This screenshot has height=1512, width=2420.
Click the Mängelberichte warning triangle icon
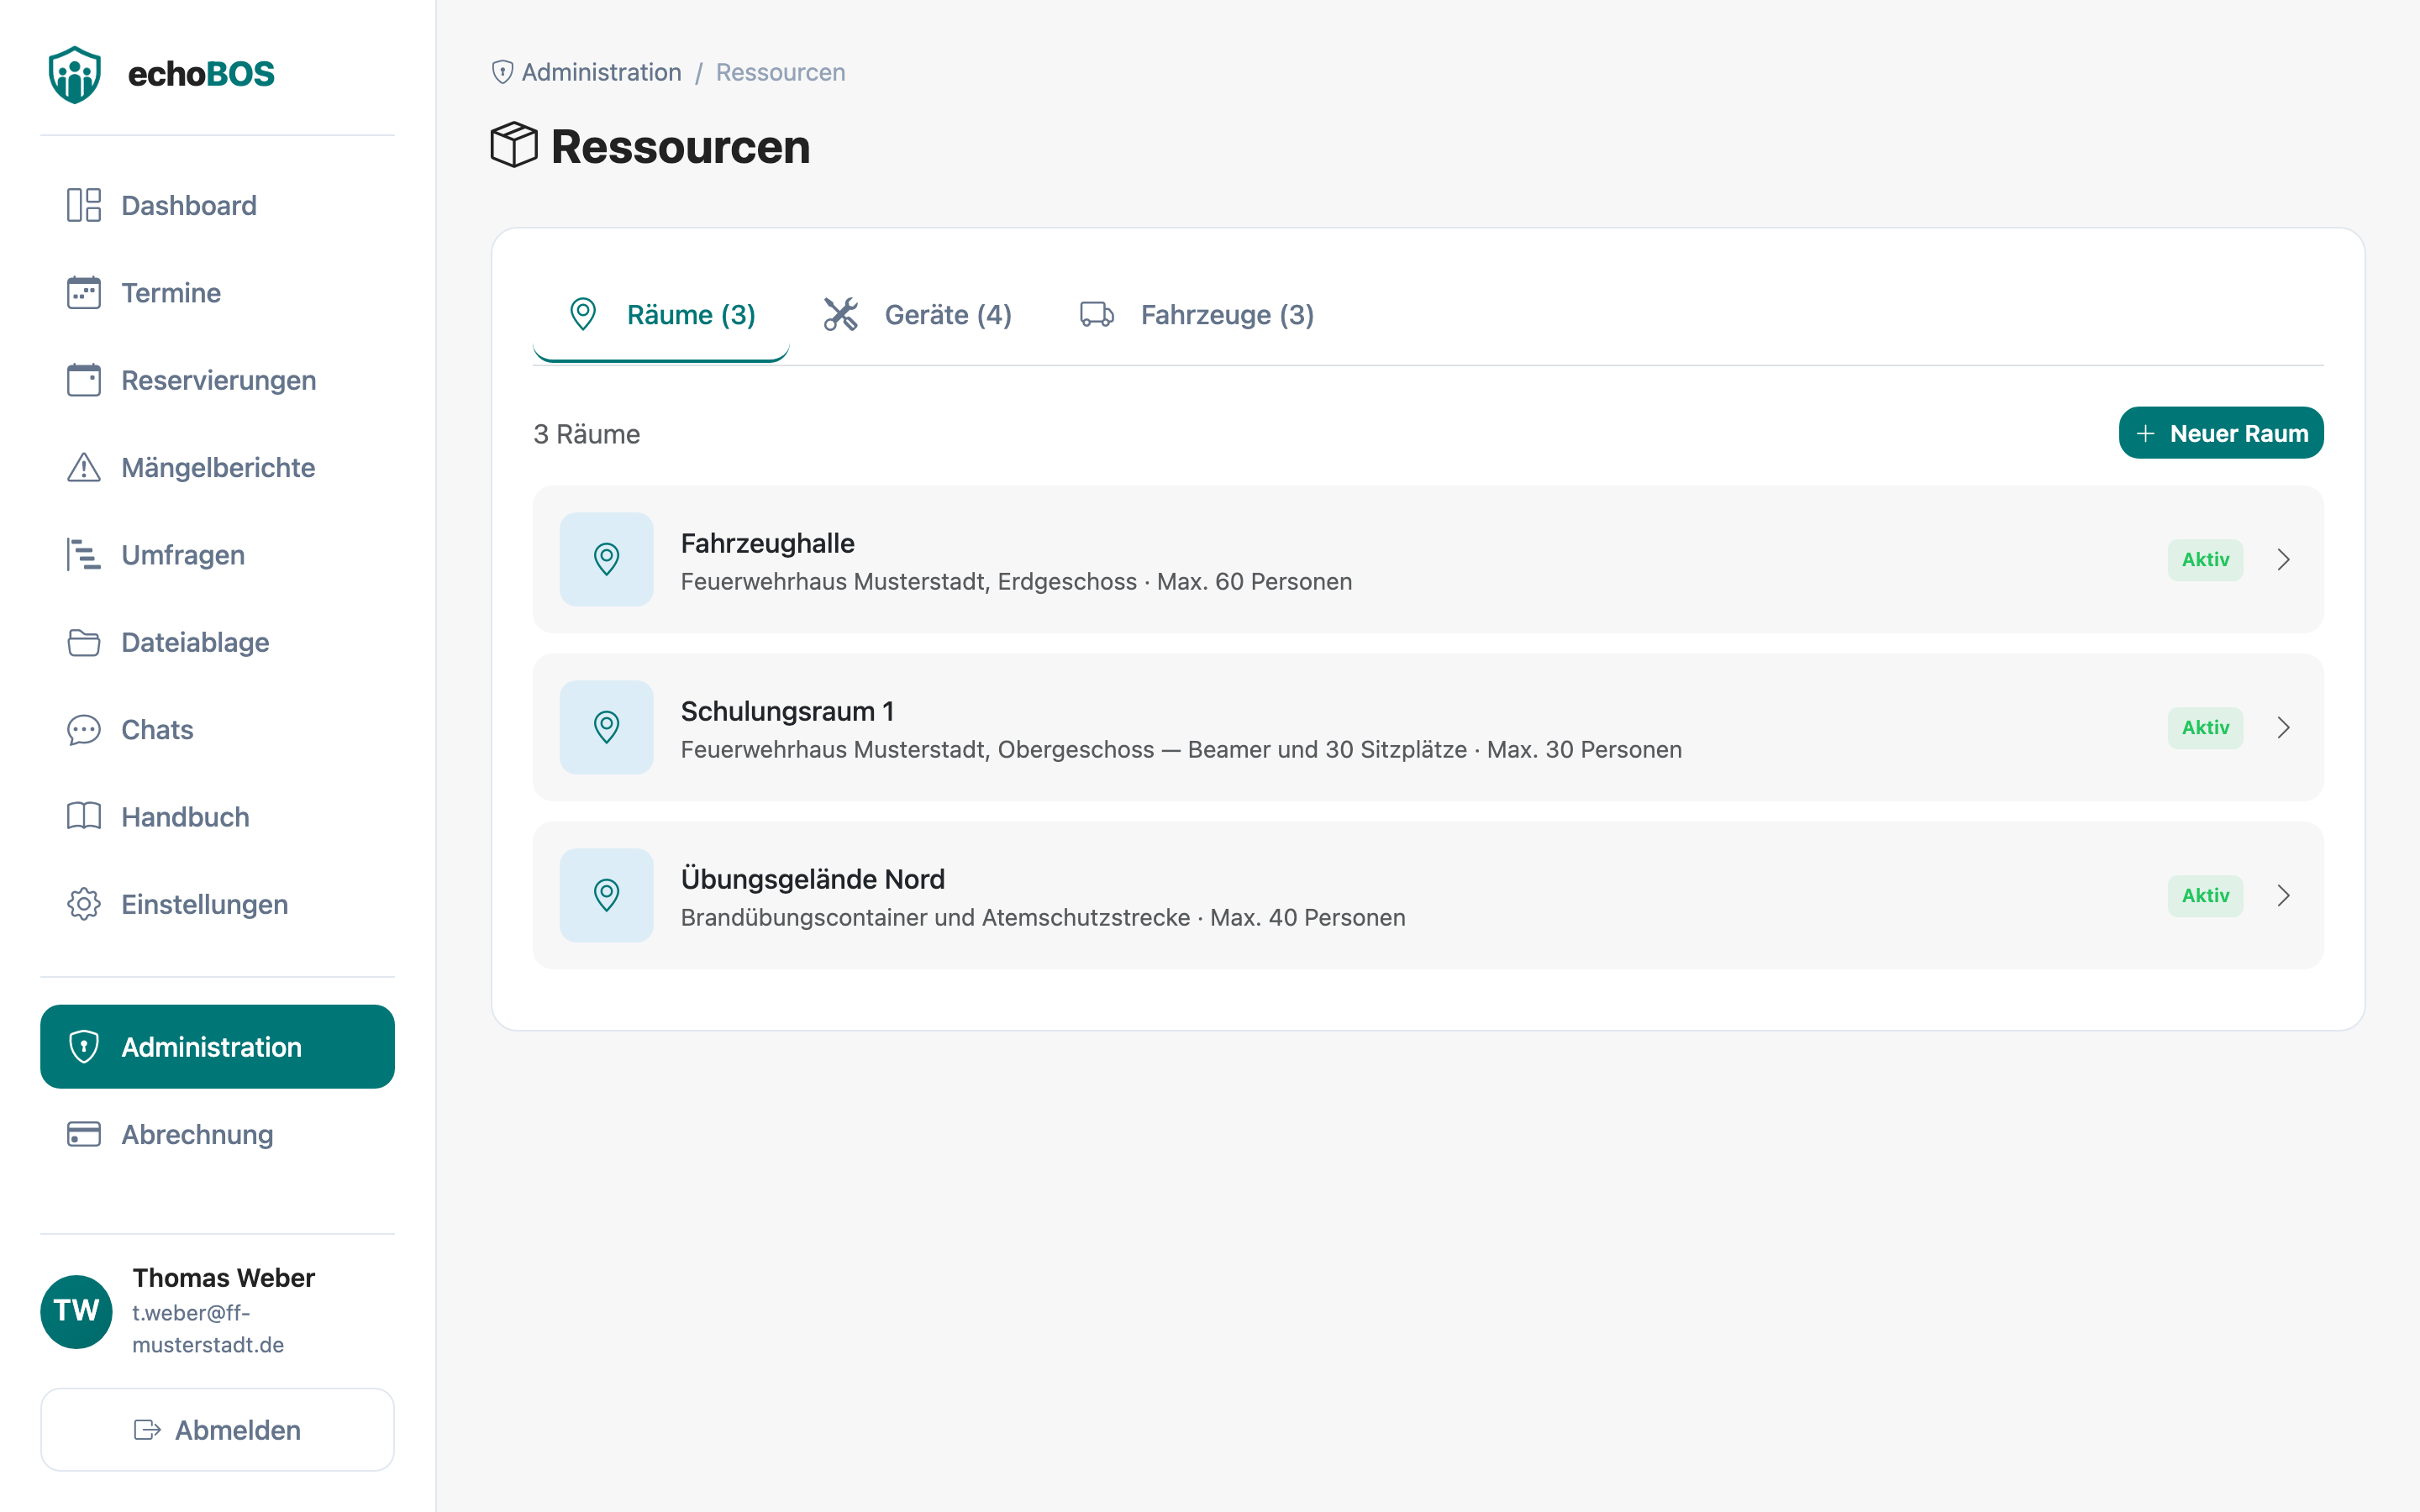tap(84, 467)
